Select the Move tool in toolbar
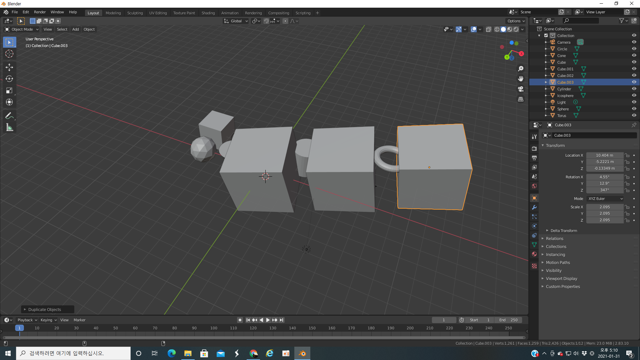 pos(9,67)
